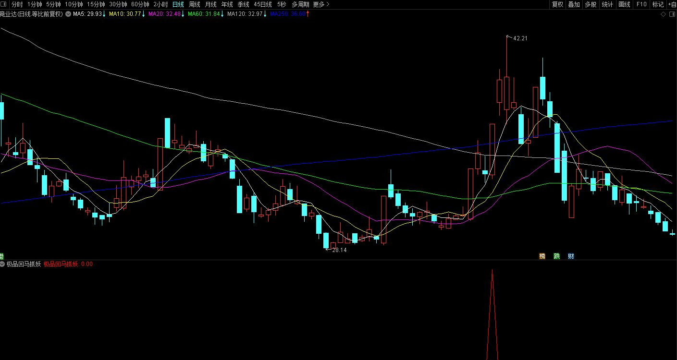The image size is (677, 360).
Task: Add stock to watchlist with +自
Action: coord(671,4)
